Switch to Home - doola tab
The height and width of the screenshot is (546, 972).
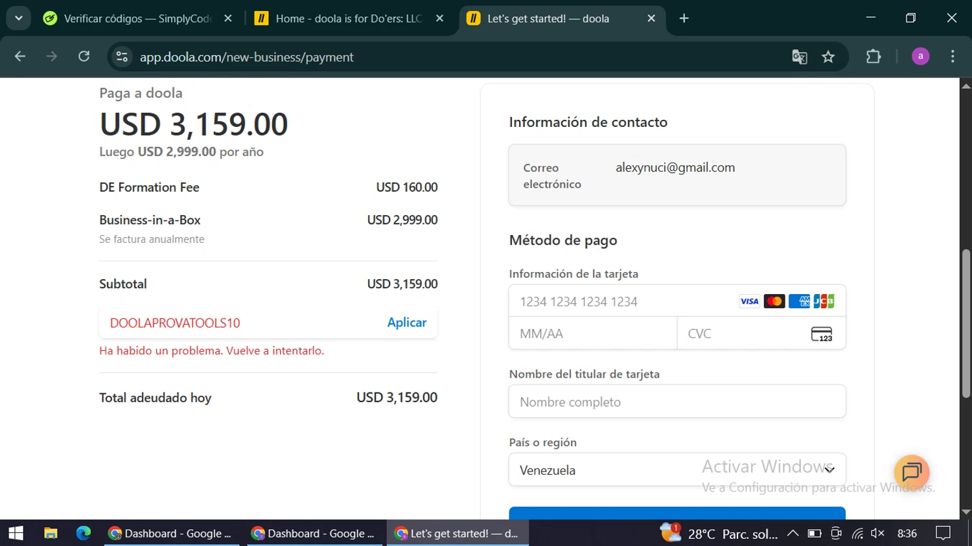pos(349,18)
